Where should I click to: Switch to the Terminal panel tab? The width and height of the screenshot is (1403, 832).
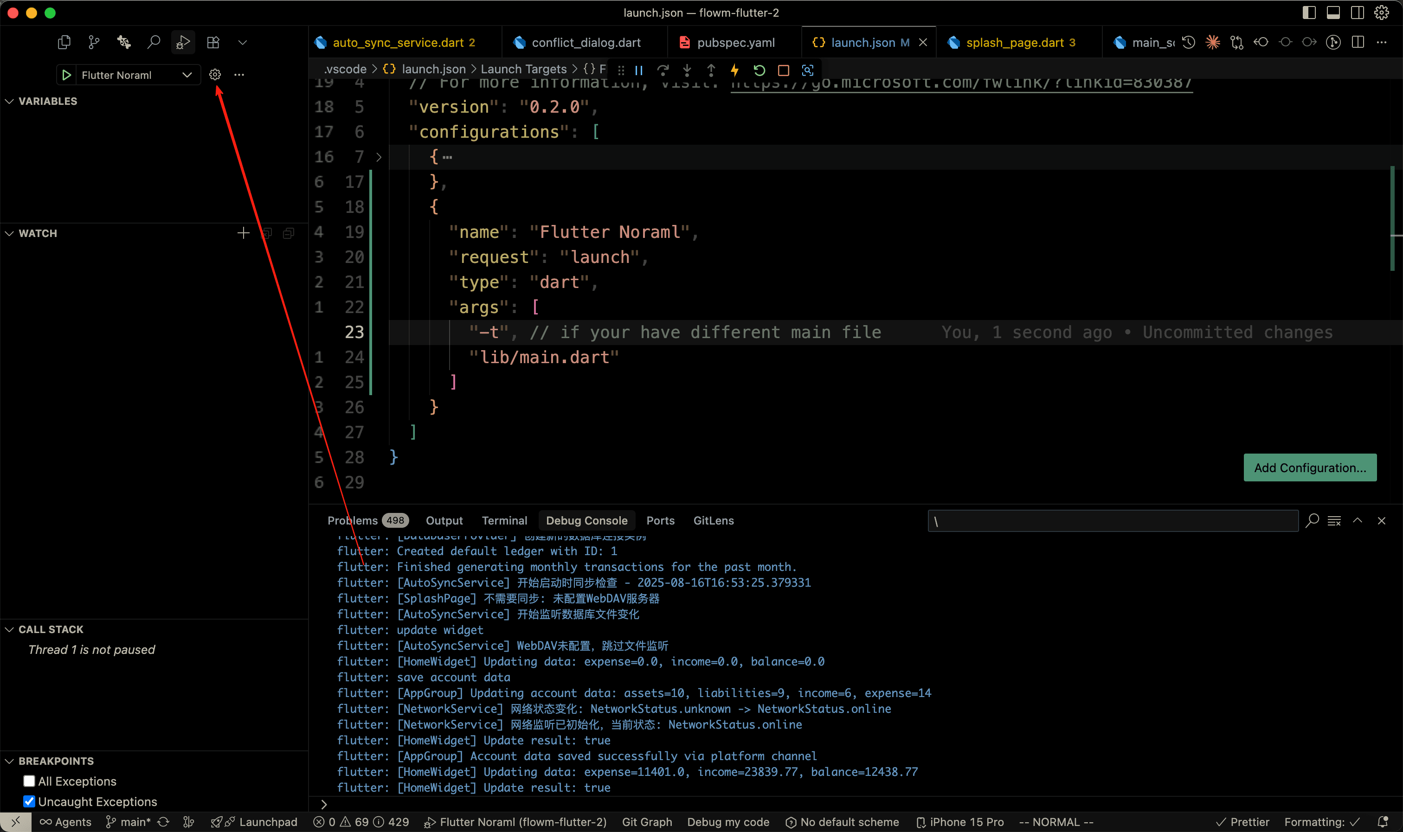(504, 520)
